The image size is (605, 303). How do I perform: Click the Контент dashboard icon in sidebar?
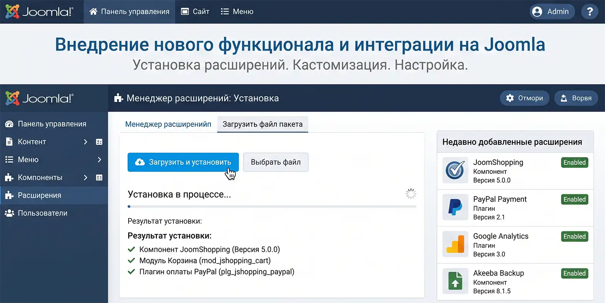click(x=99, y=142)
